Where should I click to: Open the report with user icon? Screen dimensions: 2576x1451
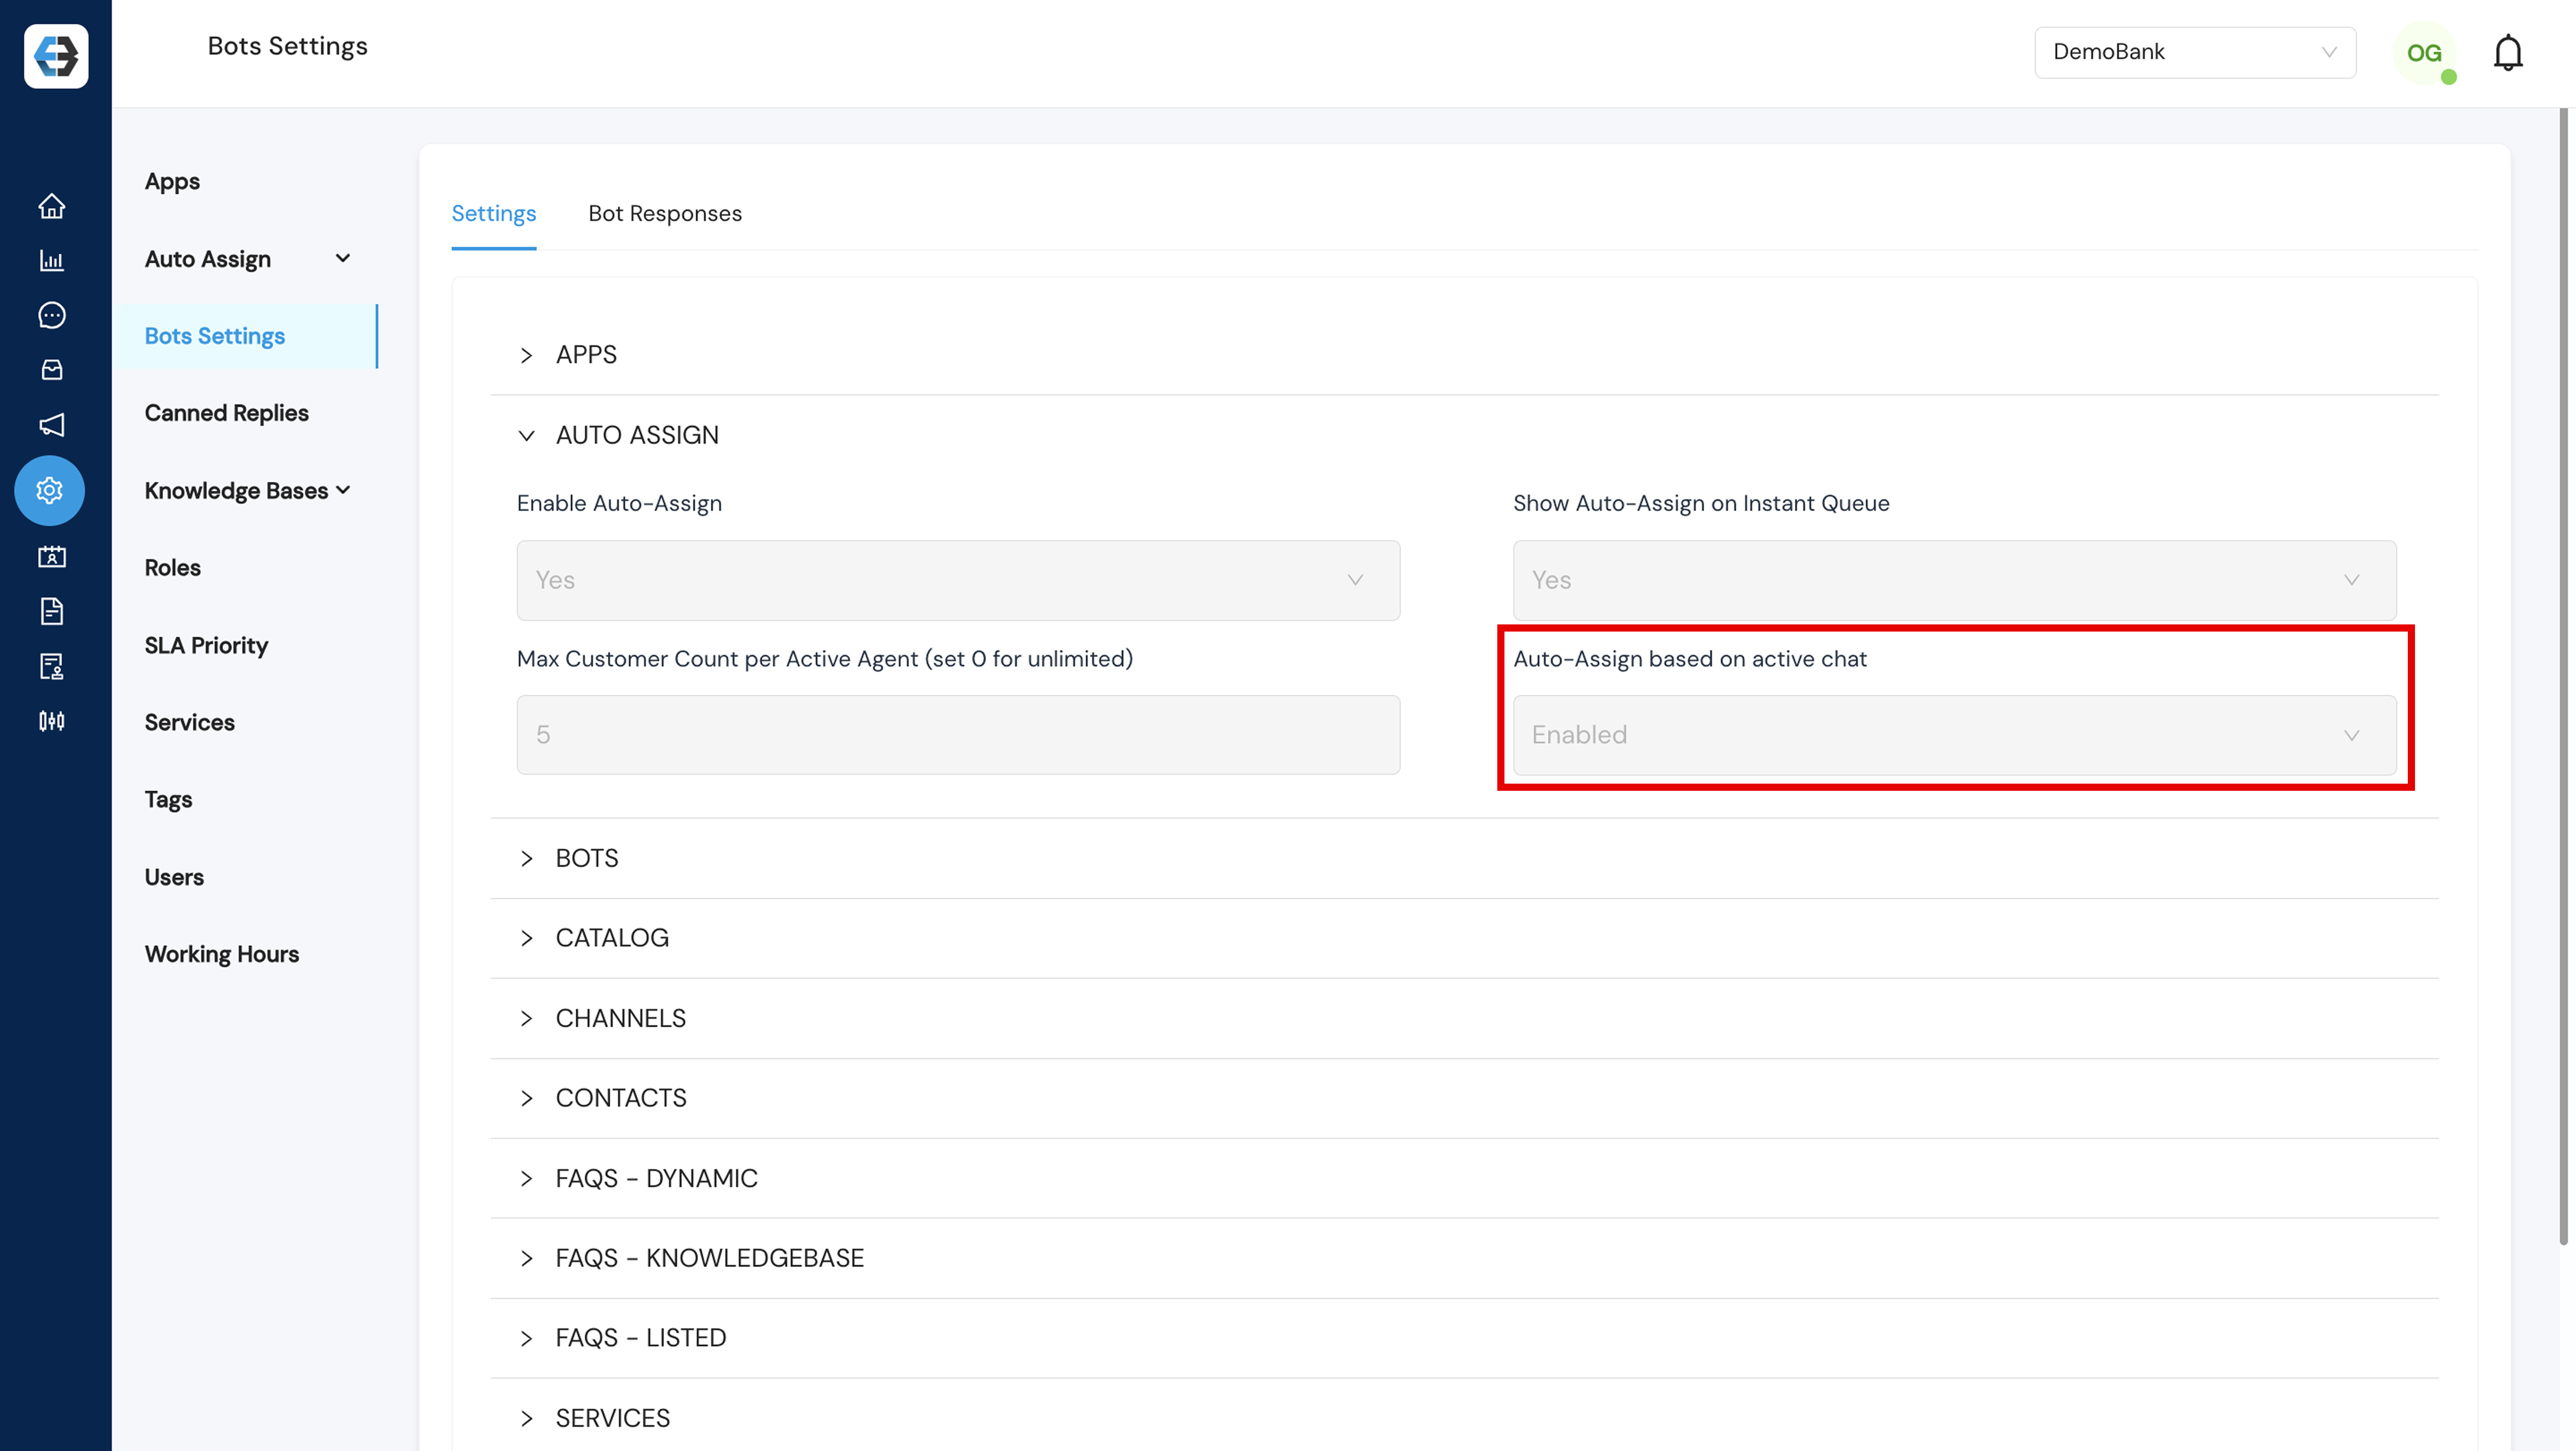coord(52,666)
